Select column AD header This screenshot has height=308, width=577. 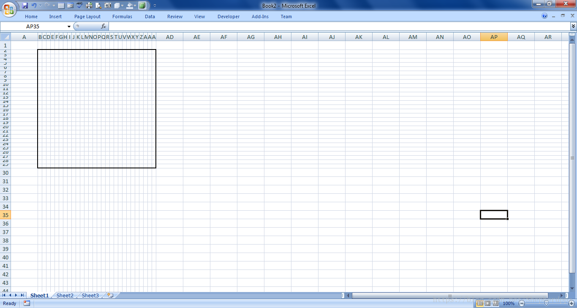[x=170, y=37]
